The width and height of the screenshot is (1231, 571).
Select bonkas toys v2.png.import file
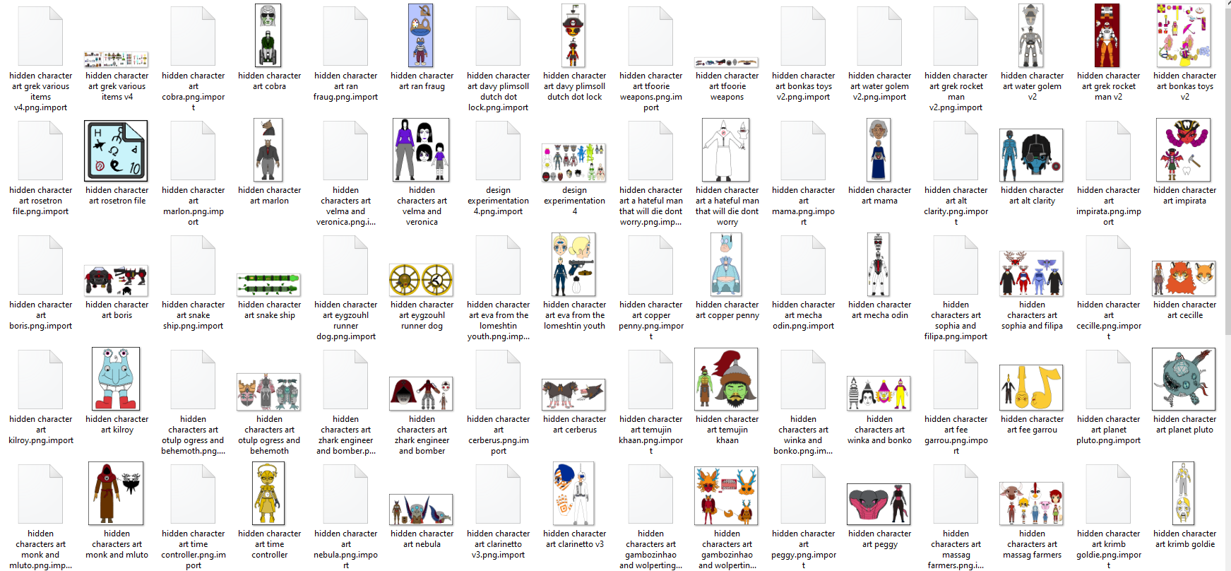[x=803, y=36]
